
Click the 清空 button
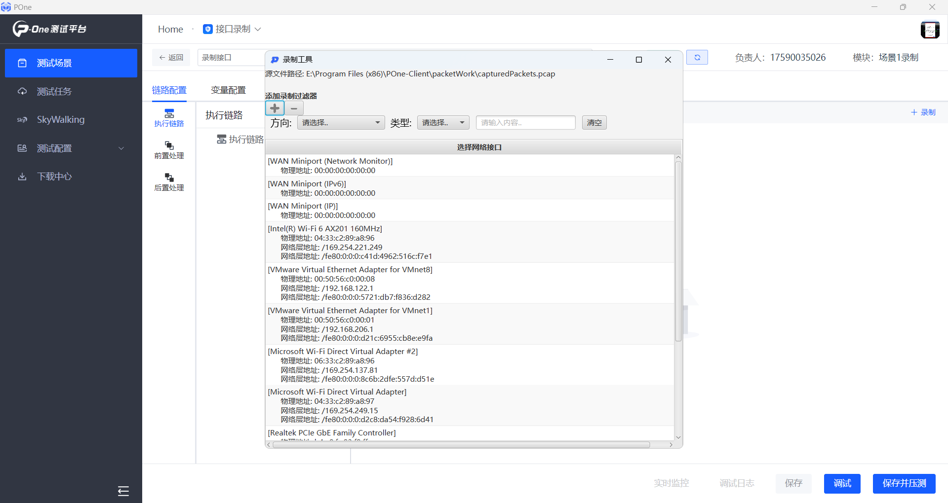tap(594, 123)
